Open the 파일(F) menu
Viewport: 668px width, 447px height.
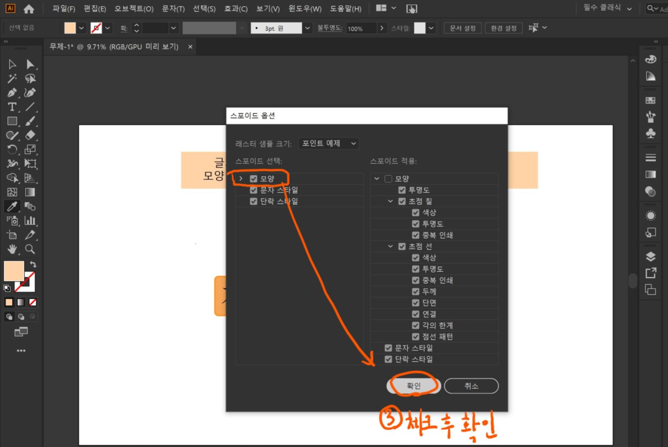click(x=64, y=9)
